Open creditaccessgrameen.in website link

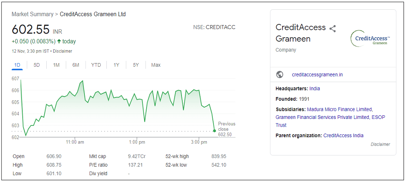[317, 75]
